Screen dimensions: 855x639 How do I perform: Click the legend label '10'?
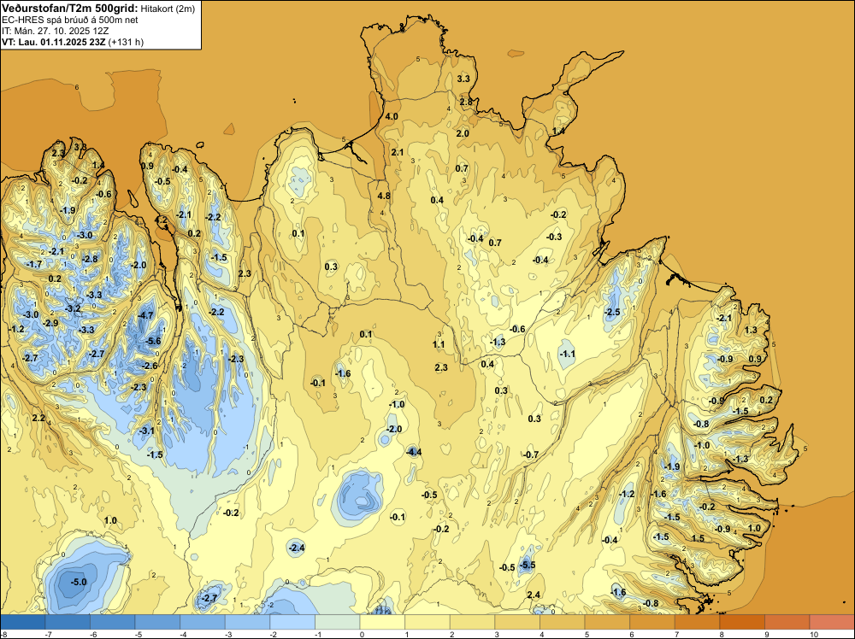coord(814,635)
